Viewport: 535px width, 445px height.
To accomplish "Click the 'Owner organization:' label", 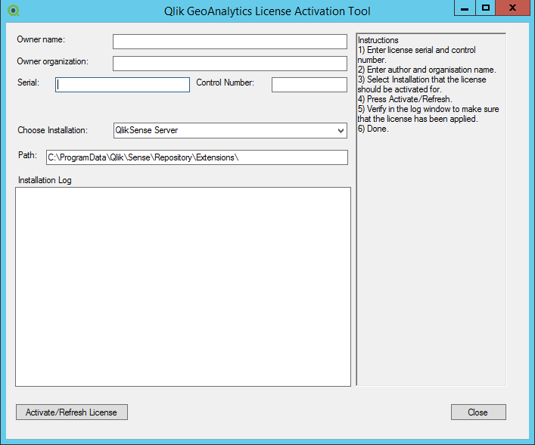I will [x=52, y=61].
